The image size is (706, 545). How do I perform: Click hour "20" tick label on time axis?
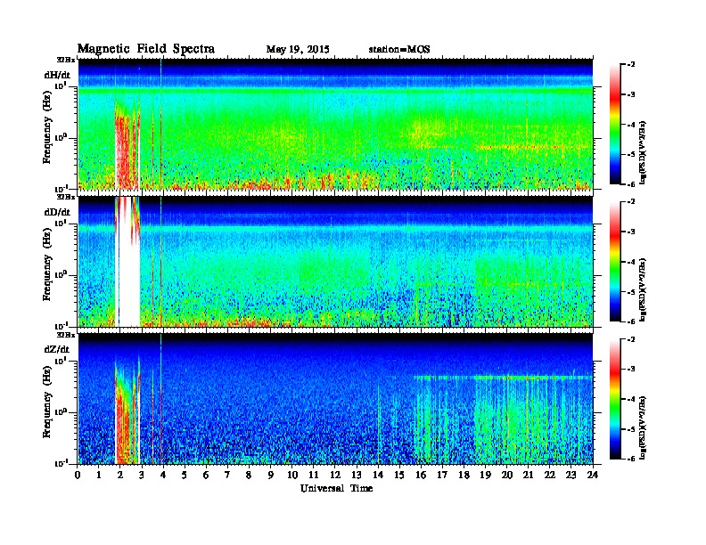[x=507, y=475]
